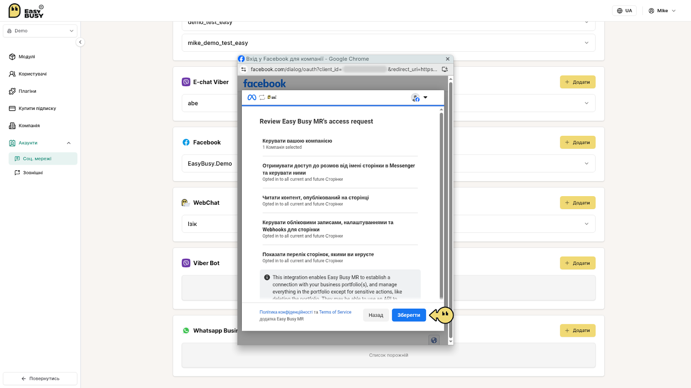Open Користувачі in the sidebar
Image resolution: width=691 pixels, height=388 pixels.
pos(32,74)
